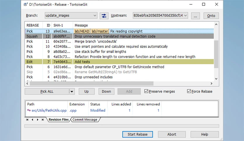The height and width of the screenshot is (141, 244).
Task: Switch to the Commit Message tab
Action: click(x=85, y=119)
